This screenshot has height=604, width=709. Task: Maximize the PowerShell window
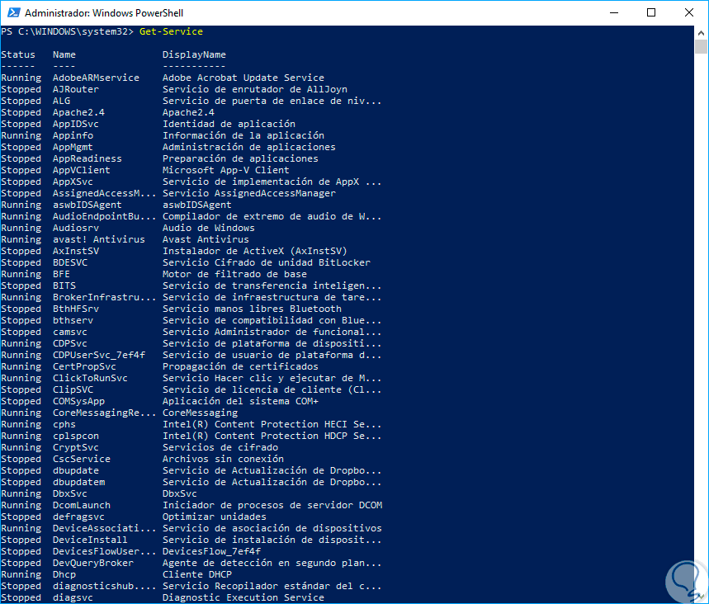tap(651, 12)
